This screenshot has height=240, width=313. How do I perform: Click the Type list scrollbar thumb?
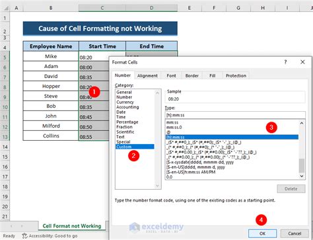click(x=302, y=165)
